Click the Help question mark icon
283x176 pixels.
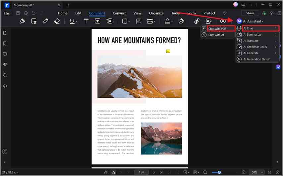5,151
